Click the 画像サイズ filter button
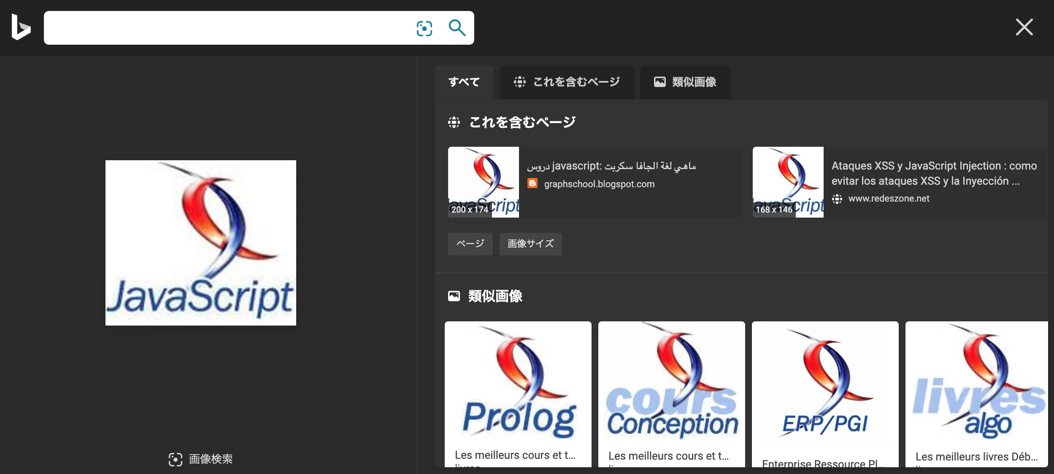Image resolution: width=1054 pixels, height=474 pixels. [530, 244]
